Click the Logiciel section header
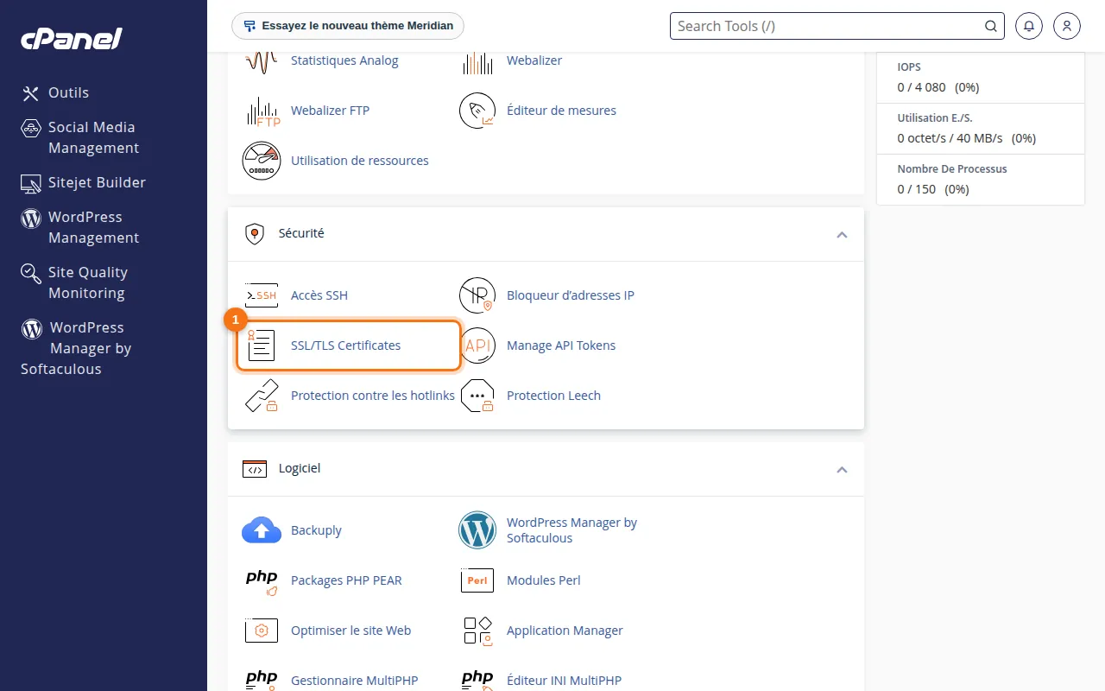 coord(546,469)
